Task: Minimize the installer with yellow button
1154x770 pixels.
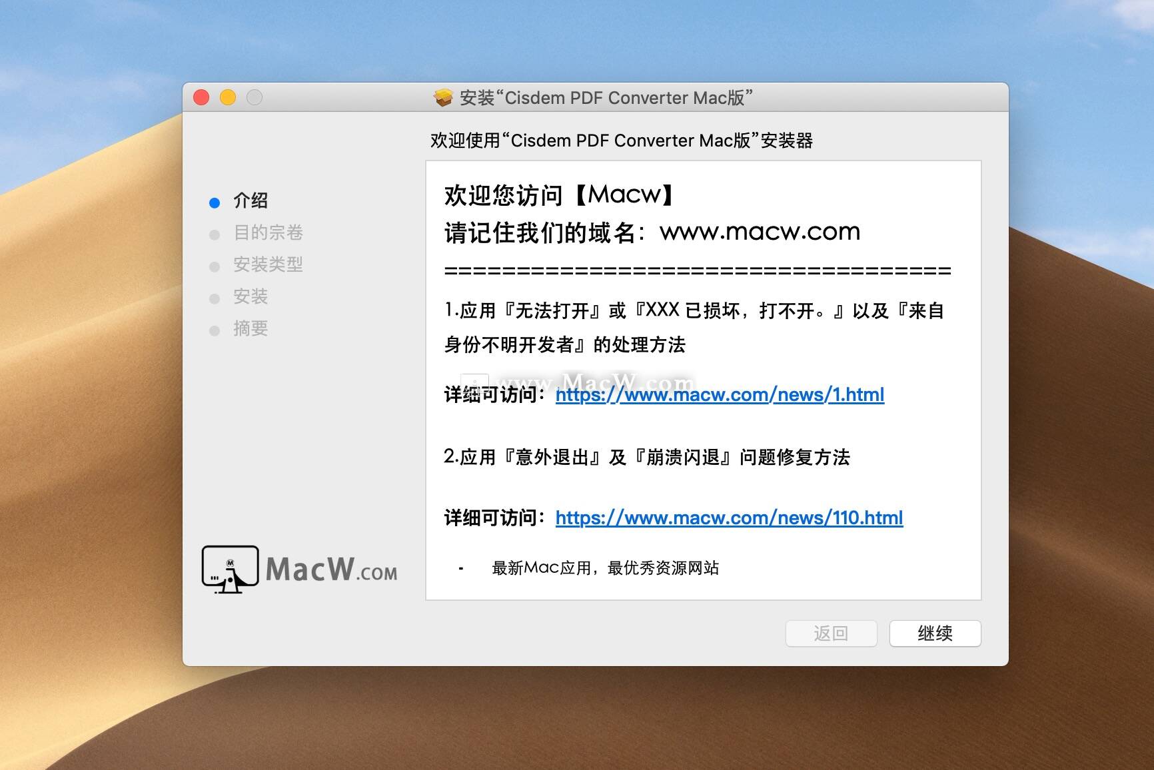Action: tap(228, 98)
